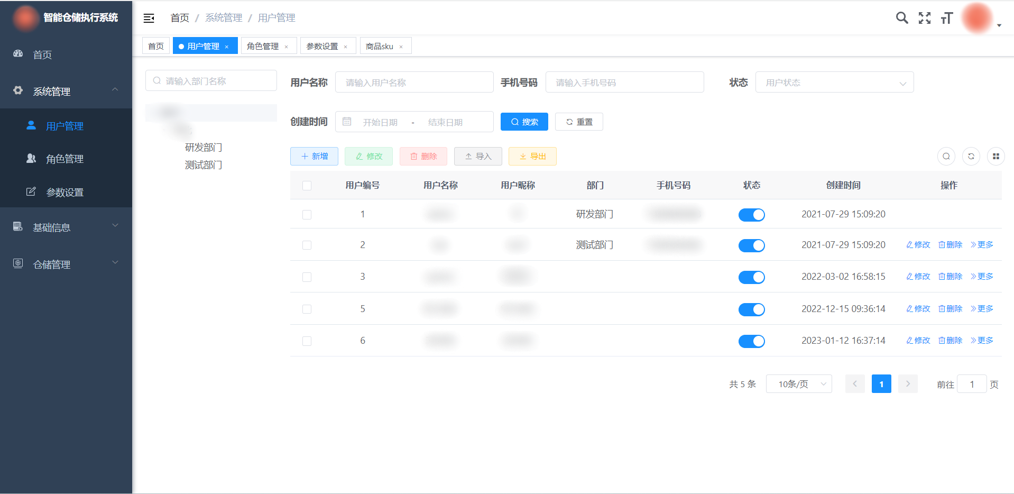The height and width of the screenshot is (494, 1014).
Task: Close the 角色管理 tab
Action: (x=287, y=47)
